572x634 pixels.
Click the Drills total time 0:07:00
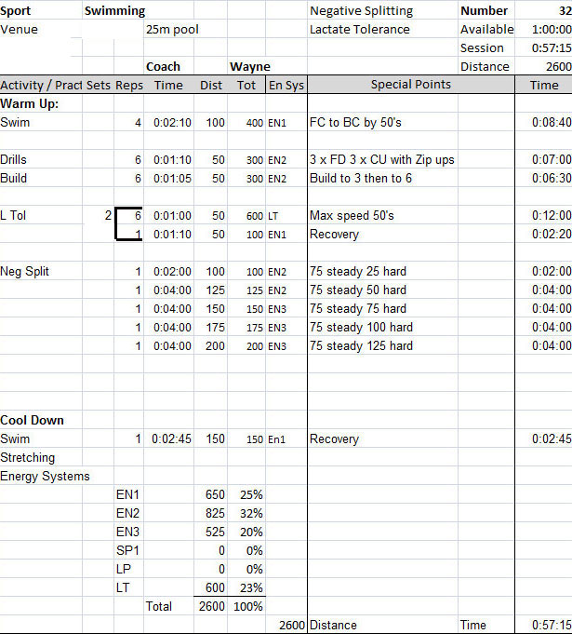pos(552,160)
